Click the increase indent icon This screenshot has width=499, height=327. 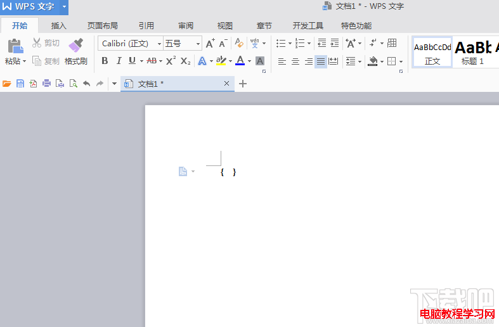tap(334, 43)
